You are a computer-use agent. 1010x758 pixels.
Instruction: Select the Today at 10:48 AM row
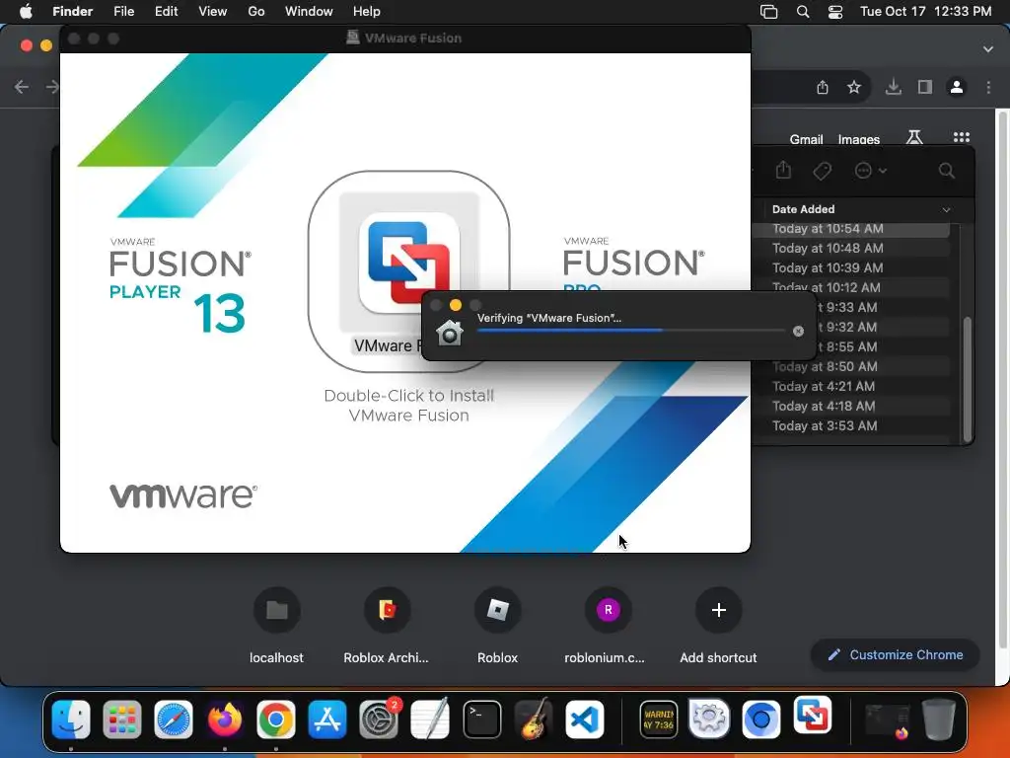pos(850,248)
